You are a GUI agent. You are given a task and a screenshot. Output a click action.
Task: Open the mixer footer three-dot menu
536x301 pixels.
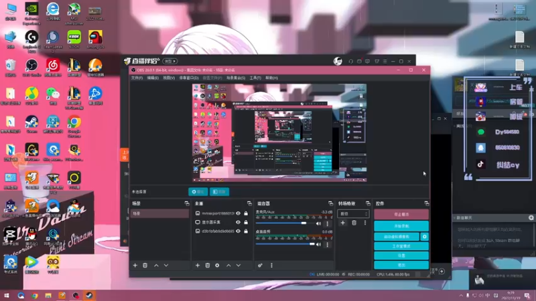click(x=271, y=265)
